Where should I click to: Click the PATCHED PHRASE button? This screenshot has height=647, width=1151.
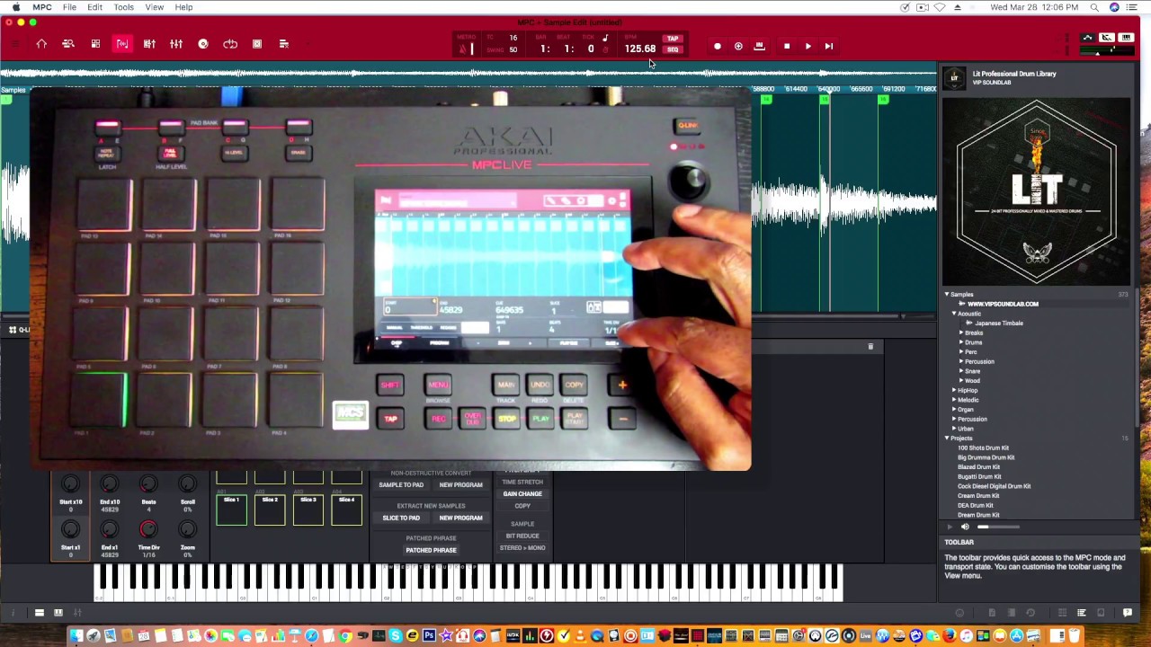tap(432, 550)
